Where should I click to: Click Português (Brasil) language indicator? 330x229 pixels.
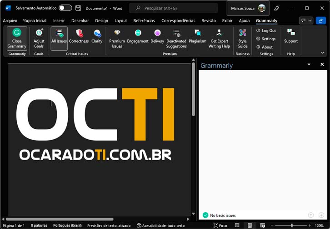point(67,225)
